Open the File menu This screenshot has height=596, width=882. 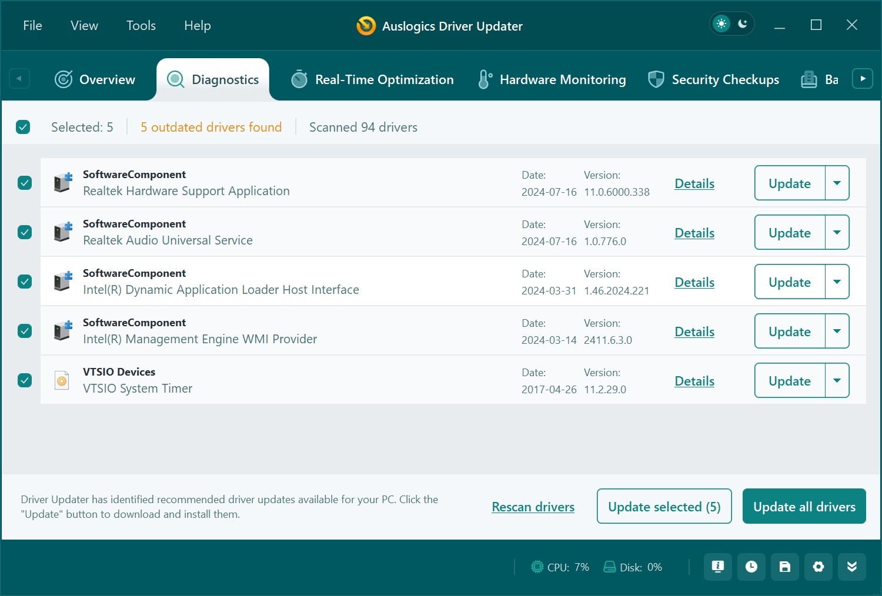[32, 25]
